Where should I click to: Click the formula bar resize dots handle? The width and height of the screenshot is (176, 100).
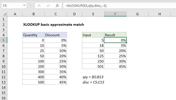31,5
